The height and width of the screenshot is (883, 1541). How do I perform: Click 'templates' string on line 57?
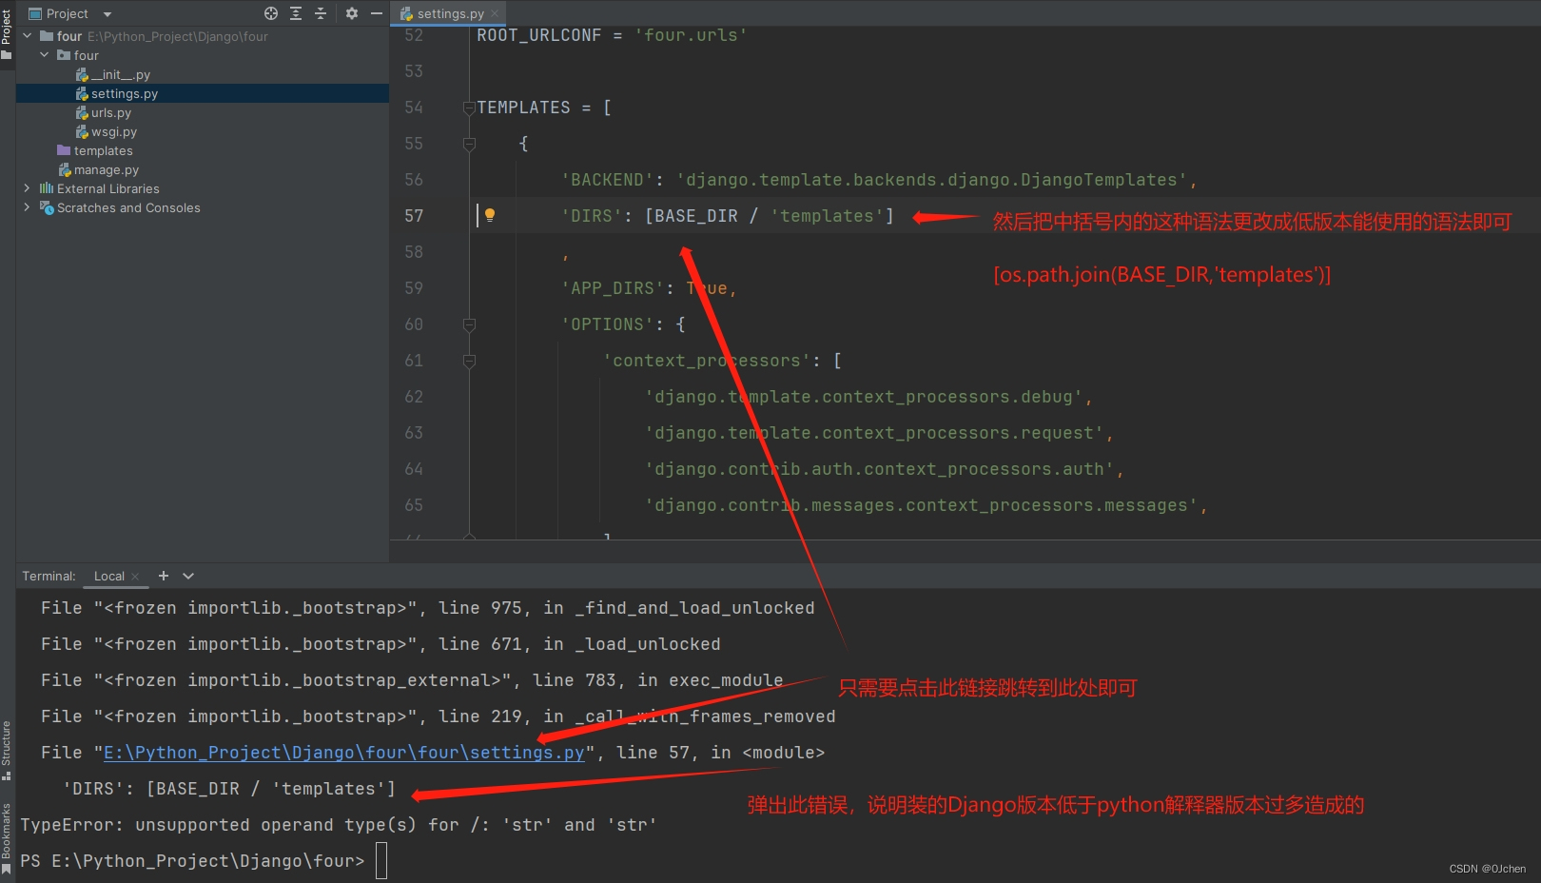pos(827,216)
